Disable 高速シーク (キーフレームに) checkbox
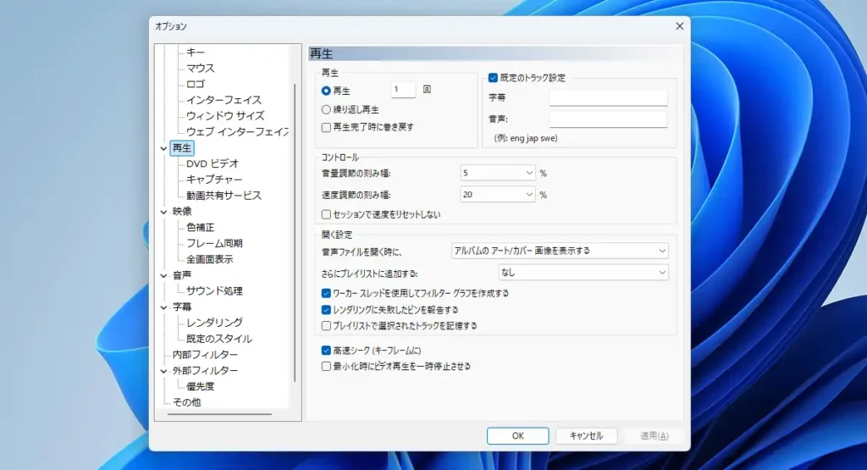Image resolution: width=867 pixels, height=470 pixels. [x=326, y=350]
